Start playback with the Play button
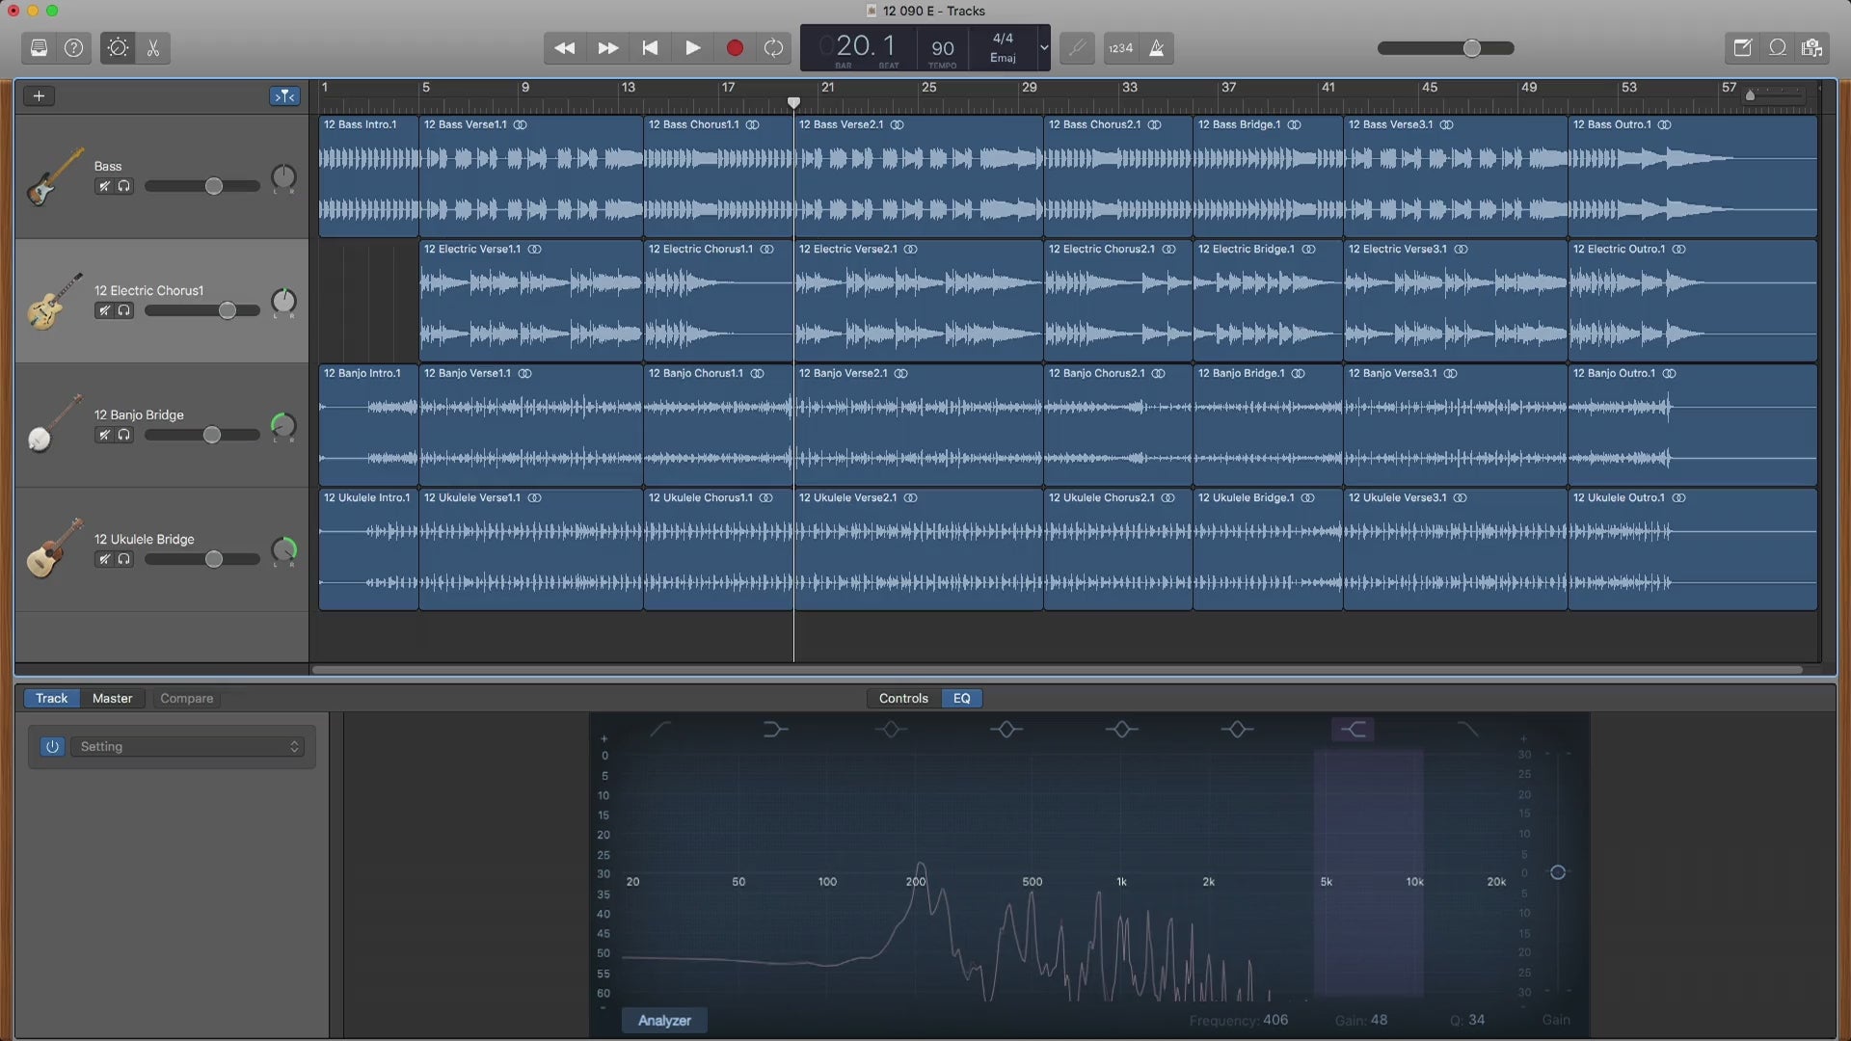This screenshot has height=1041, width=1851. [x=693, y=47]
